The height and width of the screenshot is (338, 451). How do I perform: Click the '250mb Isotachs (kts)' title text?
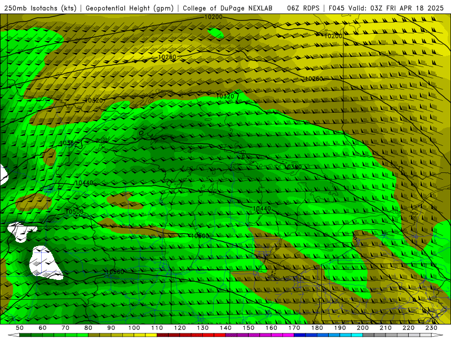[x=41, y=8]
